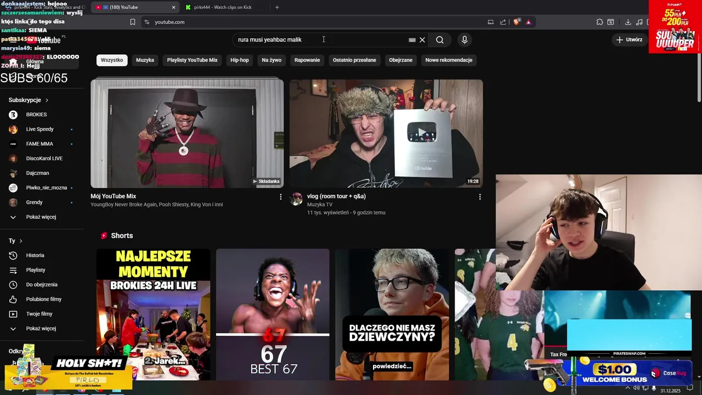Select the Nowe rekomendacje chip
The image size is (702, 395).
pyautogui.click(x=449, y=60)
